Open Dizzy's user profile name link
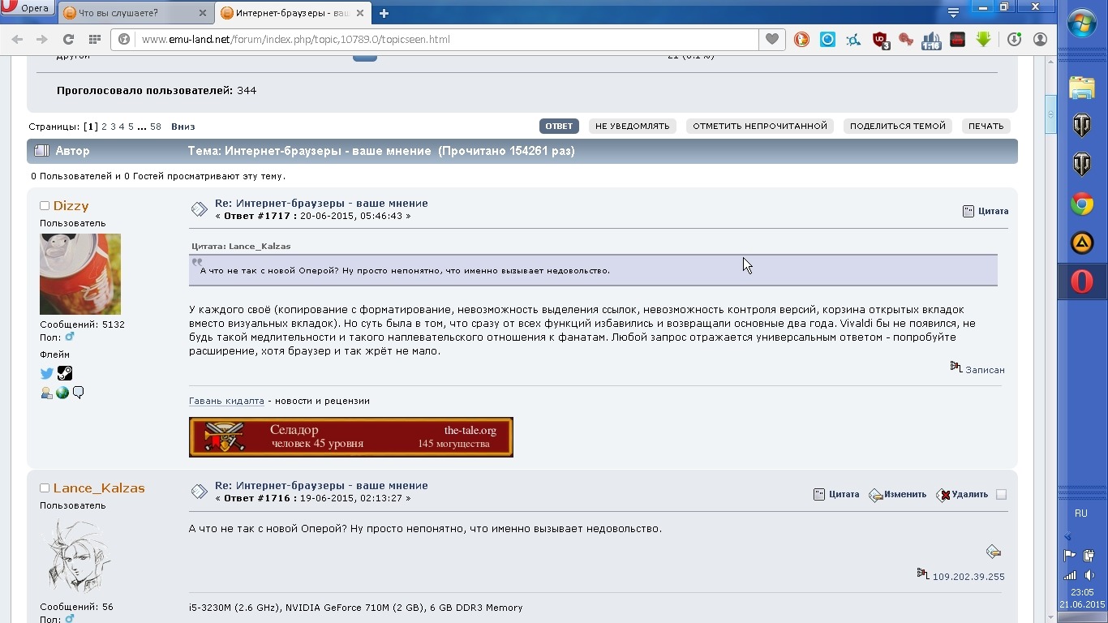 point(71,206)
